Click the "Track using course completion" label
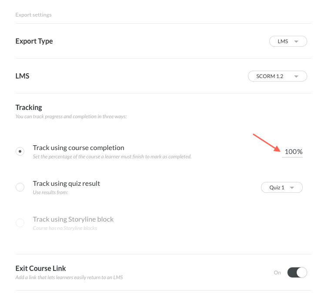 (78, 147)
